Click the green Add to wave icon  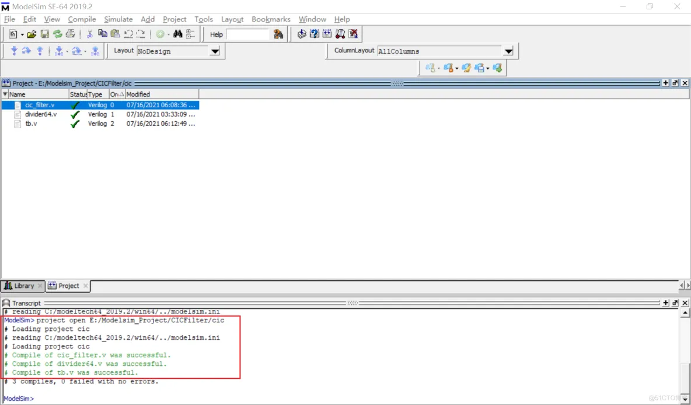pyautogui.click(x=160, y=34)
